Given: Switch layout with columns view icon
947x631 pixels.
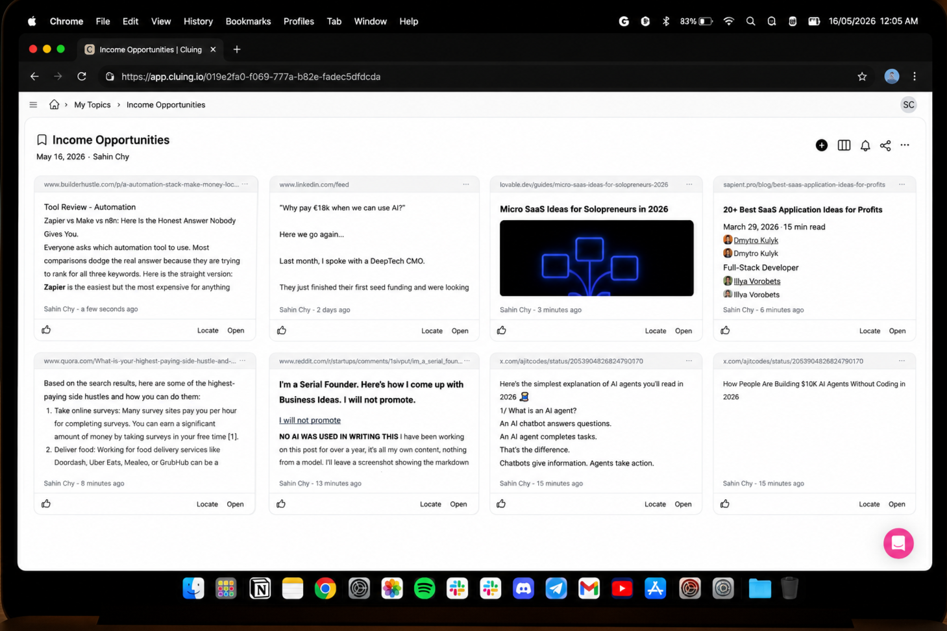Looking at the screenshot, I should pos(844,145).
